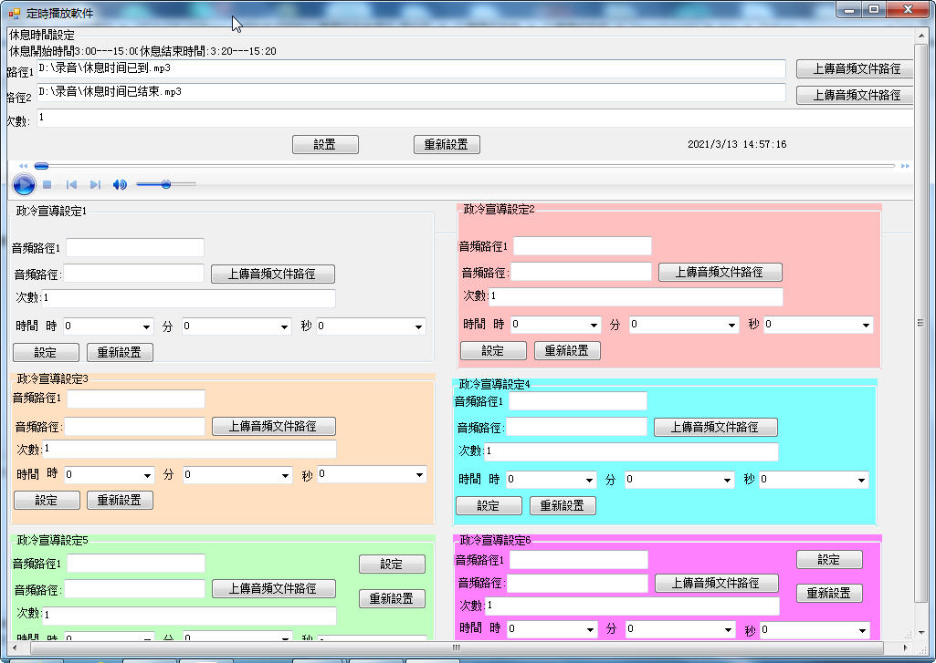This screenshot has height=663, width=936.
Task: Click 設定 button in 政令宣導設定1
Action: 46,352
